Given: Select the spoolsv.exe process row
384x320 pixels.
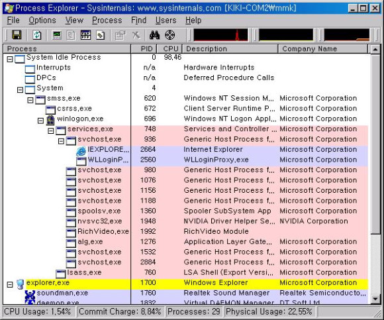Looking at the screenshot, I should [x=185, y=211].
